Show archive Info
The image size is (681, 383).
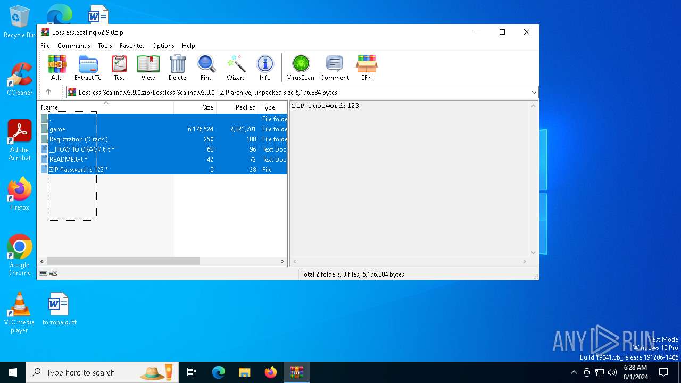tap(265, 68)
